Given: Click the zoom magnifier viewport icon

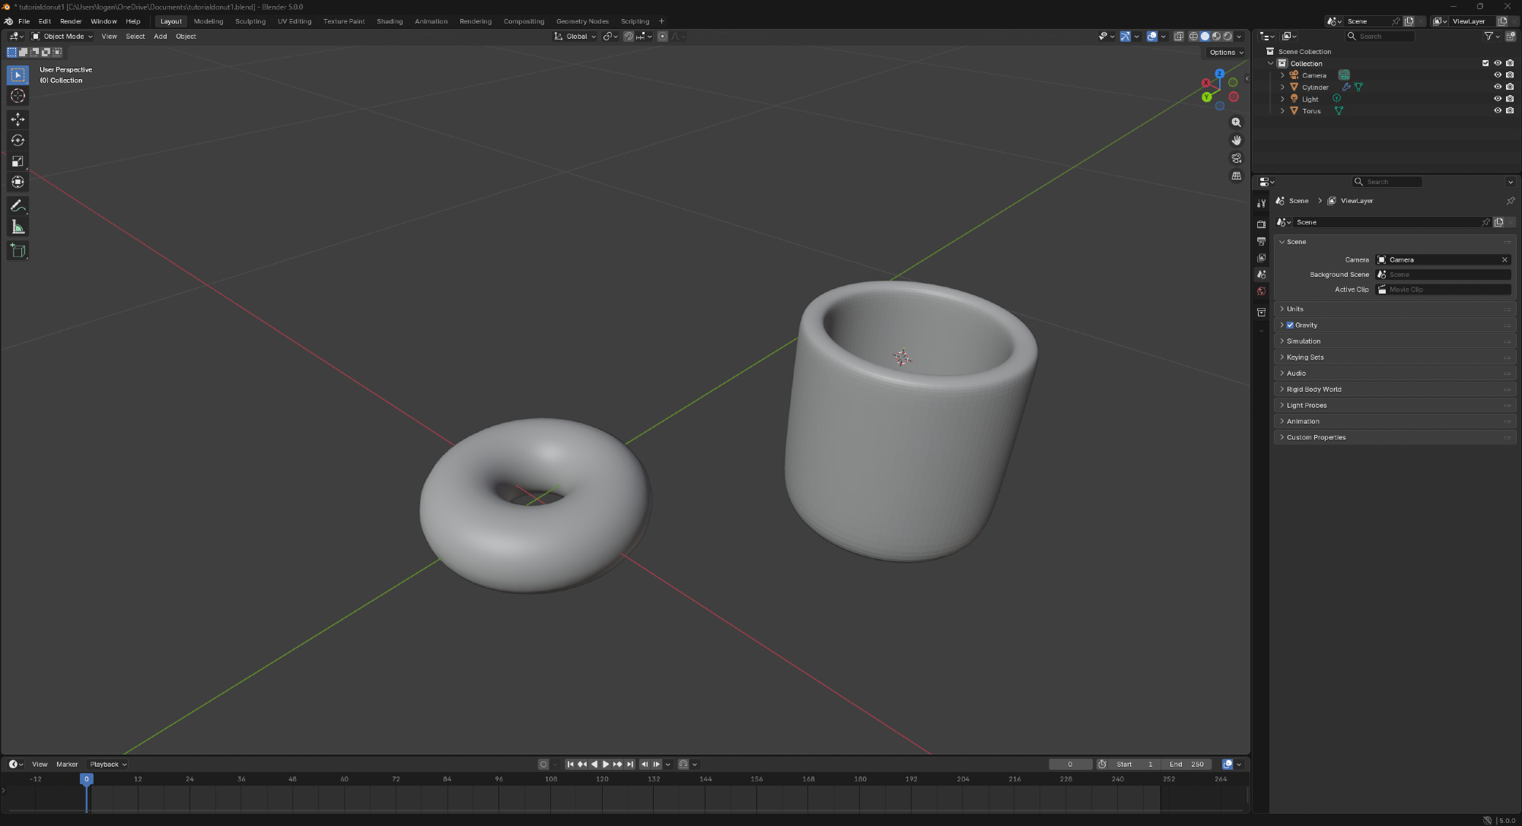Looking at the screenshot, I should (1237, 122).
